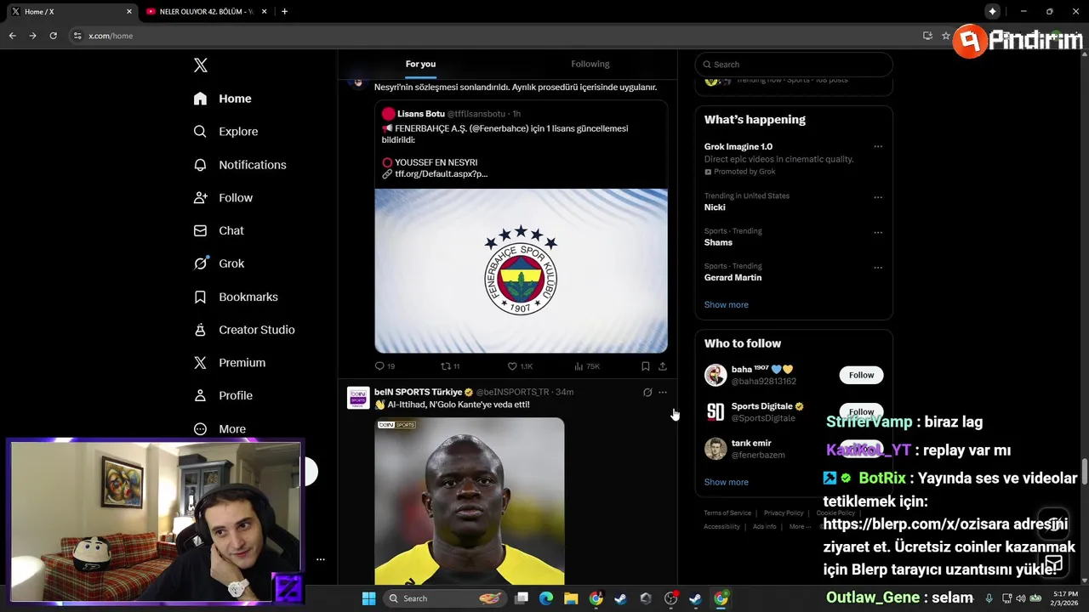Viewport: 1089px width, 612px height.
Task: Open Premium in the sidebar
Action: pyautogui.click(x=230, y=363)
